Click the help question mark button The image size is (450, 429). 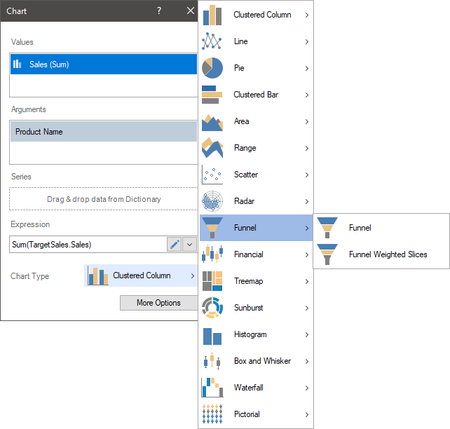pyautogui.click(x=159, y=11)
